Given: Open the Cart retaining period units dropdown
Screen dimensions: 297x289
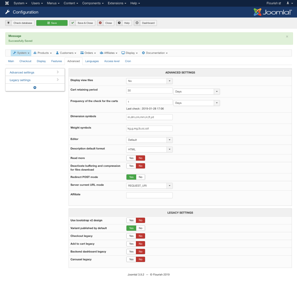Looking at the screenshot, I should [x=196, y=92].
